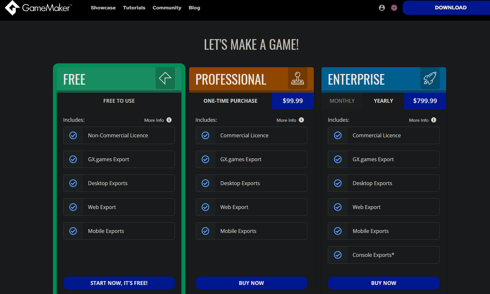Select Yearly billing for Enterprise
Viewport: 490px width, 294px height.
coord(383,101)
